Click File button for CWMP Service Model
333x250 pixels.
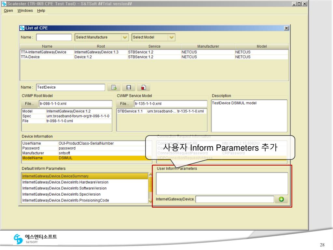(x=124, y=104)
